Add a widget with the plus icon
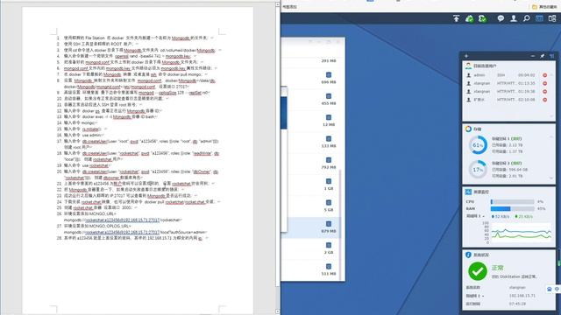 tap(466, 56)
